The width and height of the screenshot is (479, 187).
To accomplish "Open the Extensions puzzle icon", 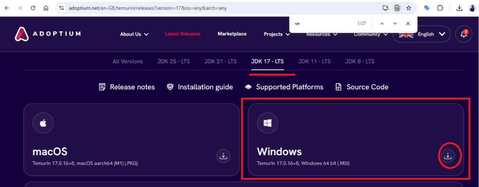I will [x=440, y=8].
